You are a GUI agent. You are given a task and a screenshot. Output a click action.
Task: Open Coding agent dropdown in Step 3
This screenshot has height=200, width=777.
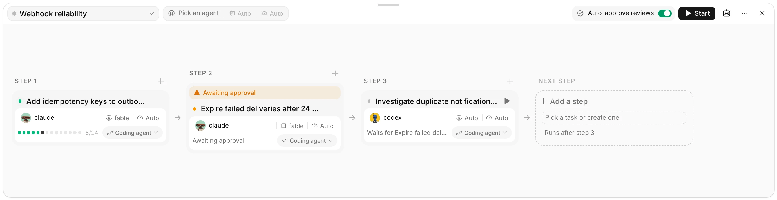[481, 133]
